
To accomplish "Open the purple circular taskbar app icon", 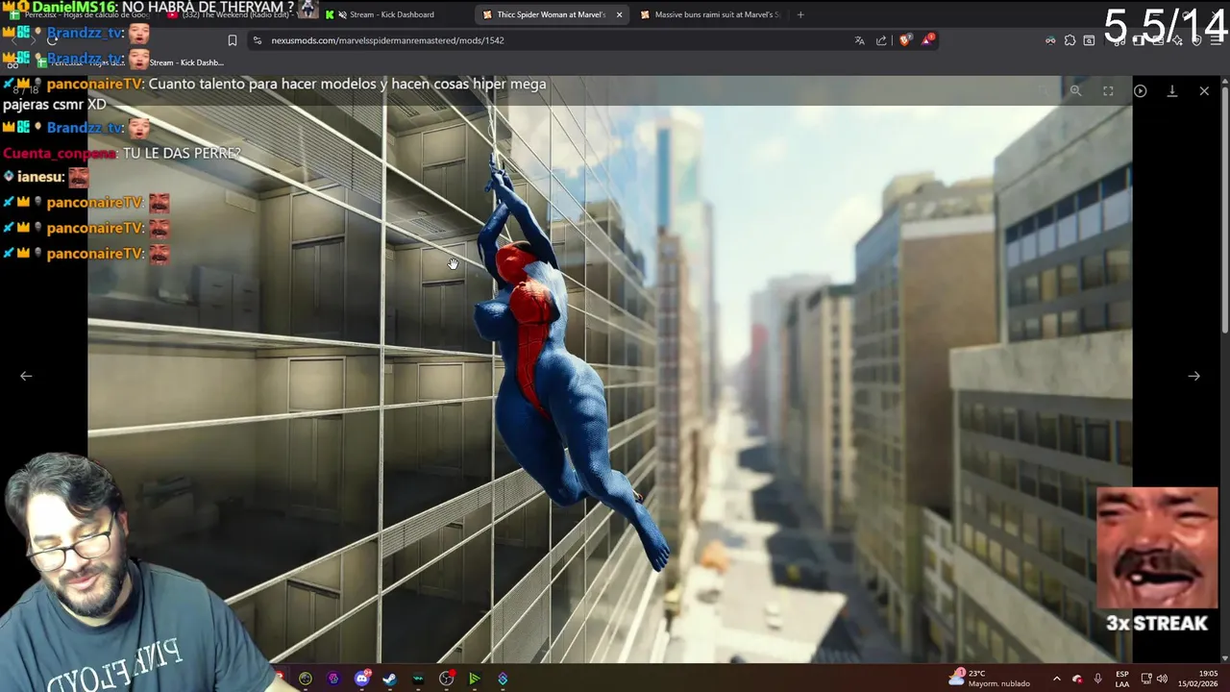I will pyautogui.click(x=333, y=679).
